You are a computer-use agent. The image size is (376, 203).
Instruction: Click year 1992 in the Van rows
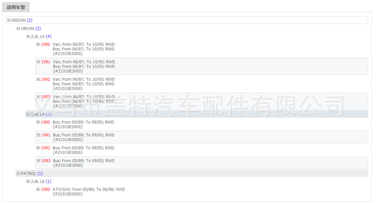45,79
